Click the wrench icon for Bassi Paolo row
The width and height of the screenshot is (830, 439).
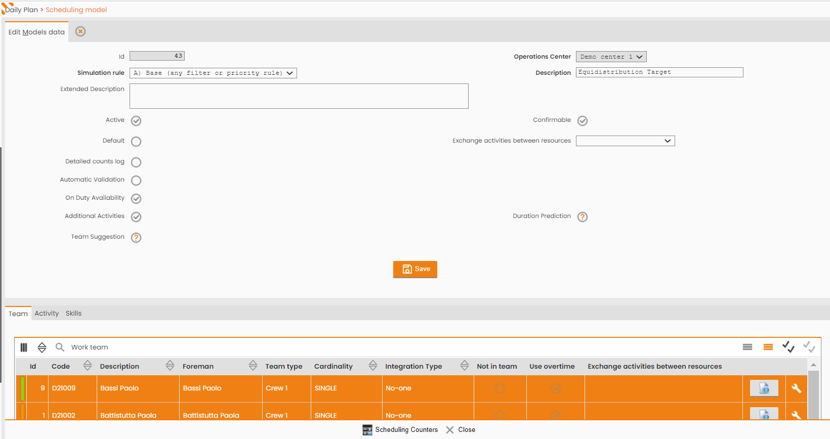tap(797, 388)
